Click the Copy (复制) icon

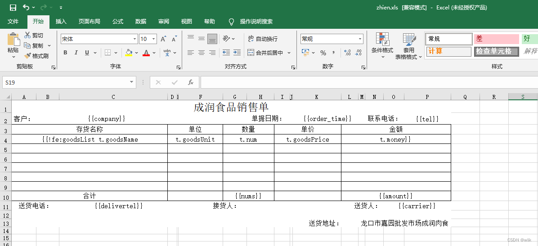point(27,45)
